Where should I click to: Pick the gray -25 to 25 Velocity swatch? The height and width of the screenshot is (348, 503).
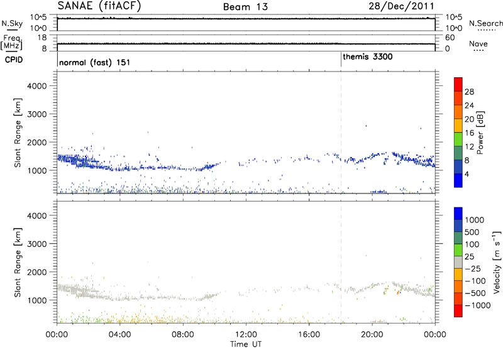click(458, 262)
